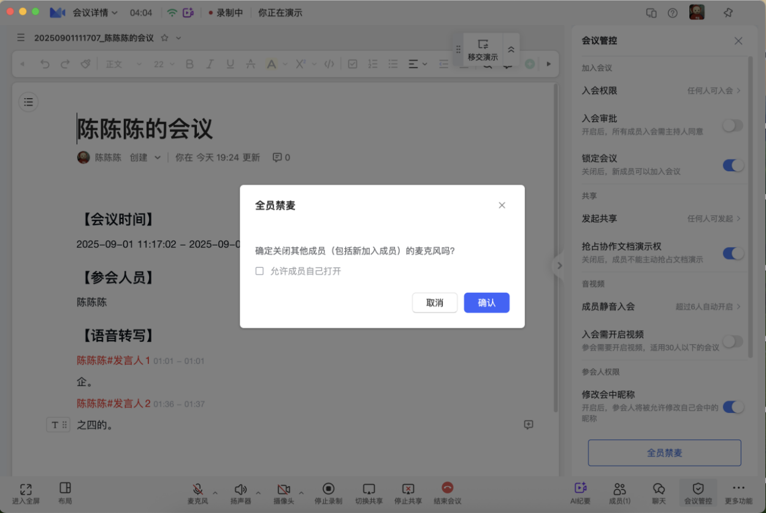Screen dimensions: 766x513
Task: Check 允许成员自己打开 checkbox
Action: (x=259, y=271)
